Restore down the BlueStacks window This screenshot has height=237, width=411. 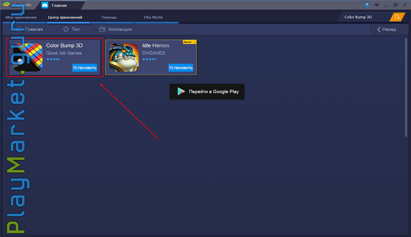point(396,5)
